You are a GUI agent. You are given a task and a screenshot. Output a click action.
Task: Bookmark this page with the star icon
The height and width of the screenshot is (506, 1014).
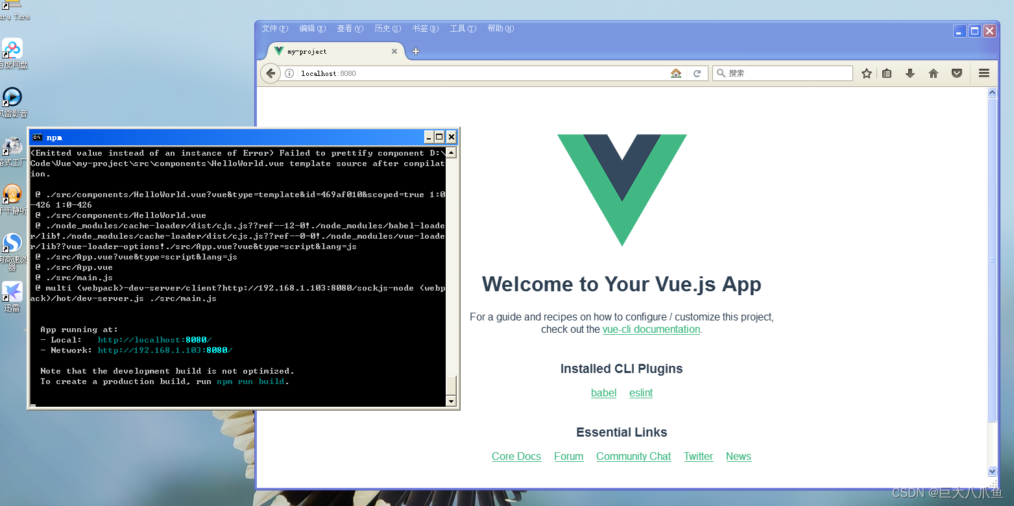[x=866, y=73]
